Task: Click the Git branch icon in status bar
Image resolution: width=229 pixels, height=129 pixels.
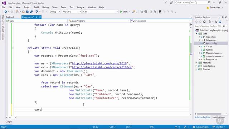Action: click(214, 127)
